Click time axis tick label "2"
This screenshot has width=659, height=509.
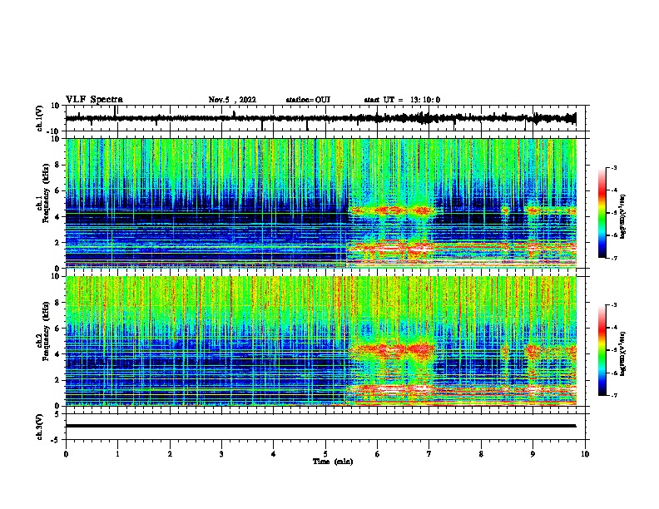(170, 454)
